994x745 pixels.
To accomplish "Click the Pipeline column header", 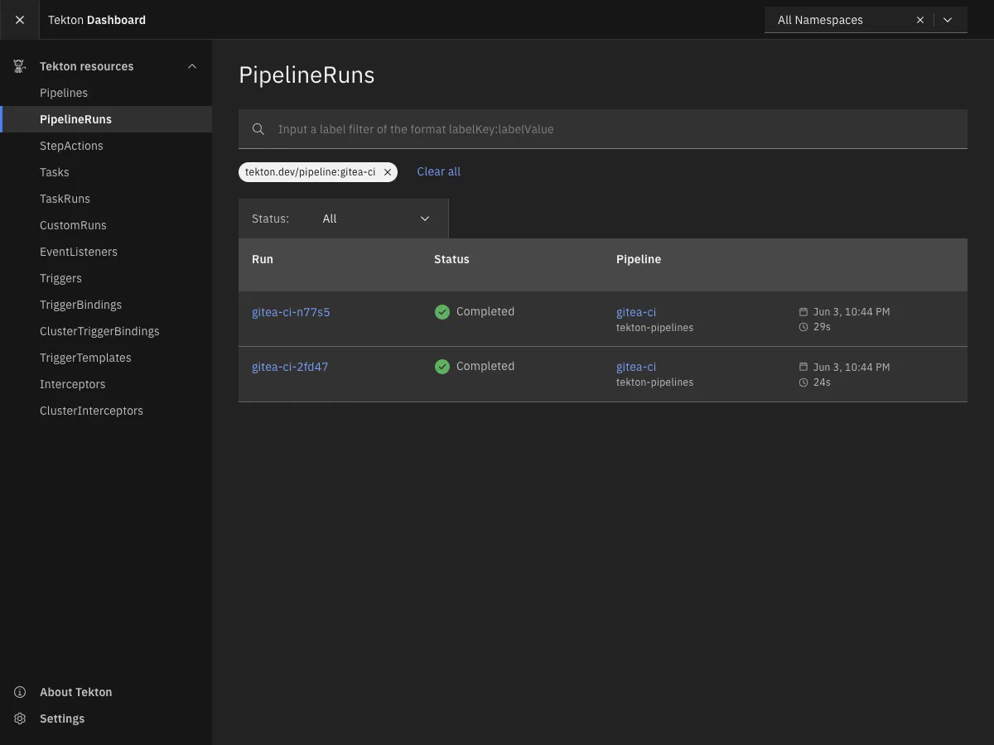I will (x=639, y=259).
